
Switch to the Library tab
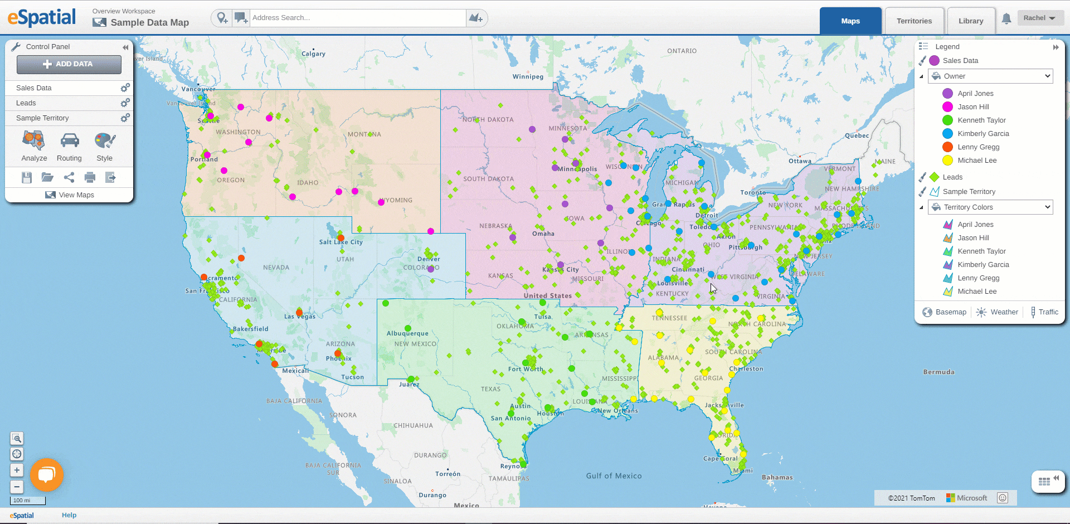click(x=971, y=21)
